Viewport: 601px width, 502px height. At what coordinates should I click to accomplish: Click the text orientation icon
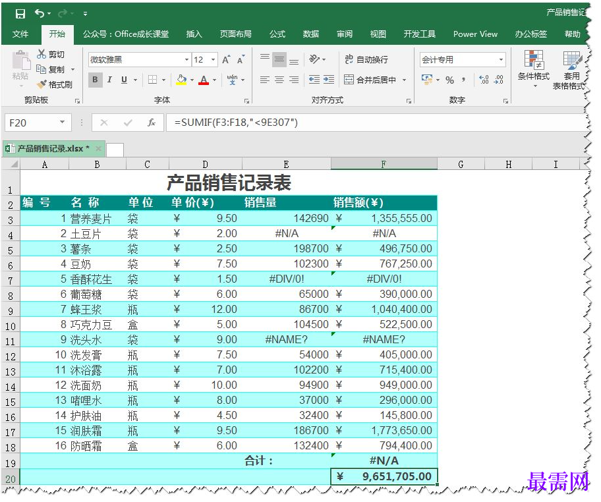(x=315, y=59)
